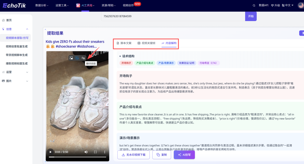Open the AI工具箱 menu in the top navigation
Viewport: 304px width, 164px height.
[x=85, y=5]
